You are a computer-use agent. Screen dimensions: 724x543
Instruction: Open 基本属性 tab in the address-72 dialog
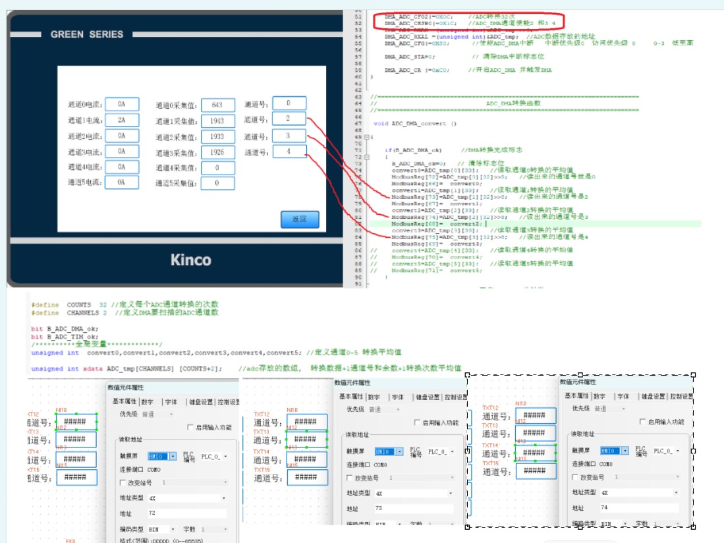coord(125,401)
